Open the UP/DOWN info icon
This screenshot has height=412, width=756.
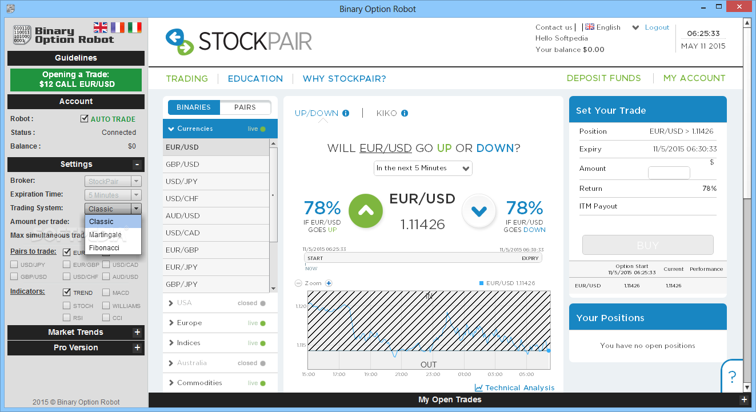(346, 113)
